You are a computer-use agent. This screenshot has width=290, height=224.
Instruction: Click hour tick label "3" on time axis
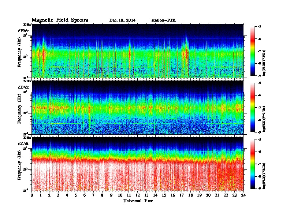59,195
